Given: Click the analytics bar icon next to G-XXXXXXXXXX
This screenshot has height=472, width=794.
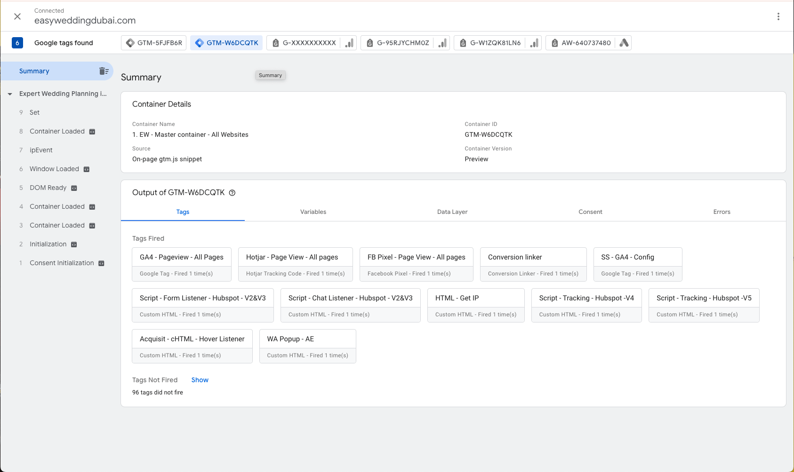Looking at the screenshot, I should (x=349, y=43).
